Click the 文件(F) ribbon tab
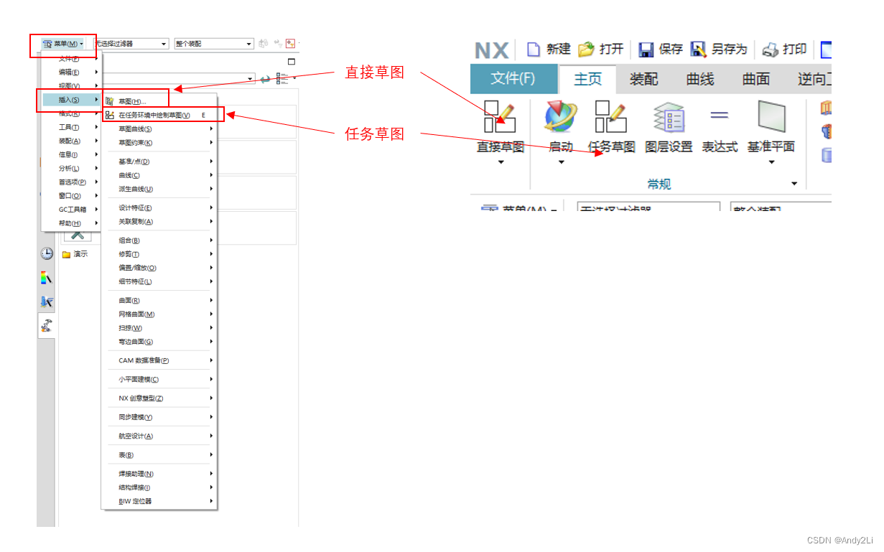 [x=513, y=79]
